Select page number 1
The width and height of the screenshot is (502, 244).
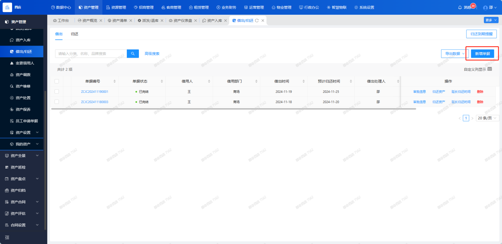tap(466, 118)
